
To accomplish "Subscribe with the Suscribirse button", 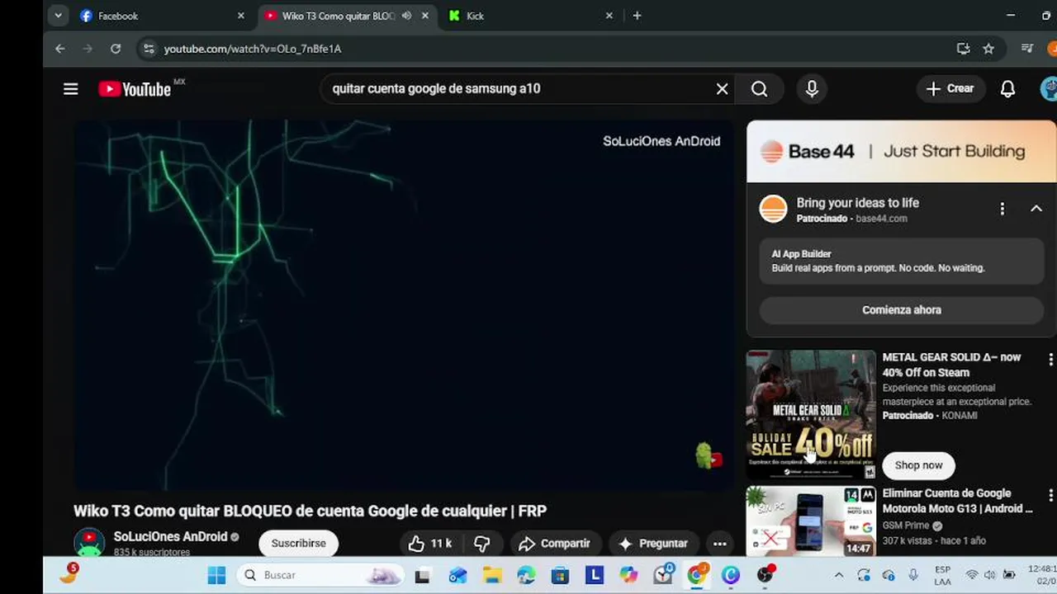I will point(298,543).
